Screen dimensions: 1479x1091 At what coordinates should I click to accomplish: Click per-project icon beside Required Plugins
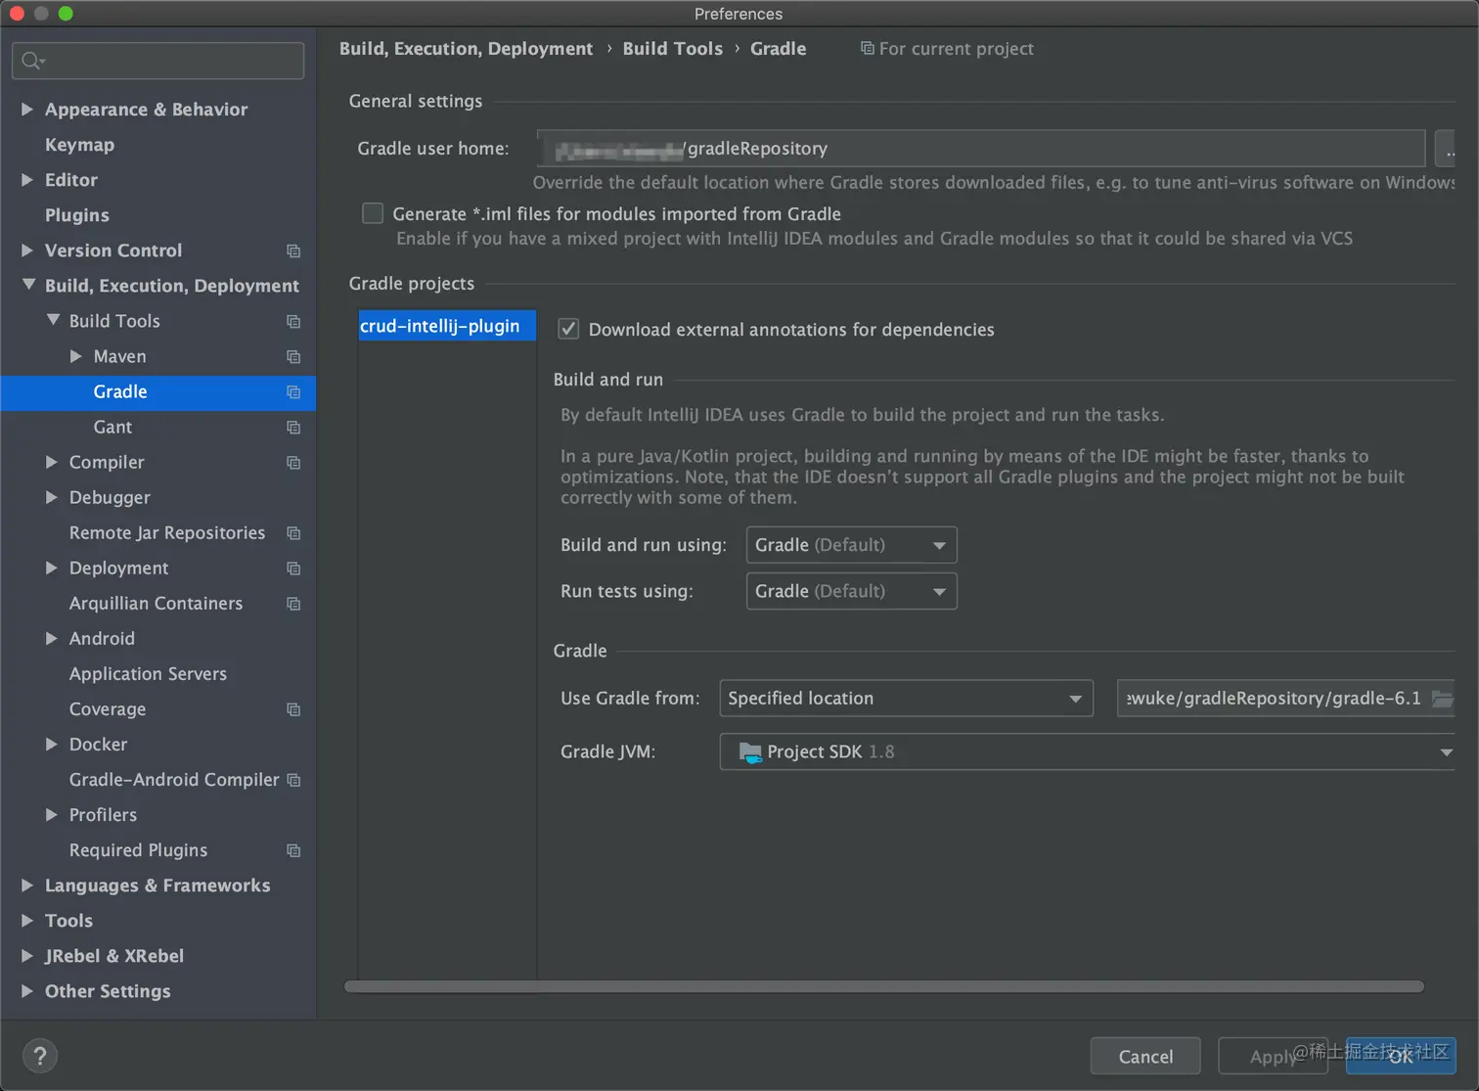click(x=293, y=851)
